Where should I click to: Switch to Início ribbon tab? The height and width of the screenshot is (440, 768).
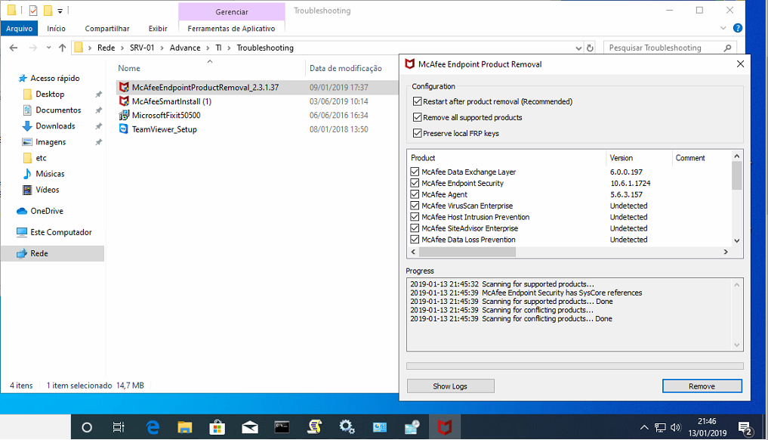pos(57,29)
